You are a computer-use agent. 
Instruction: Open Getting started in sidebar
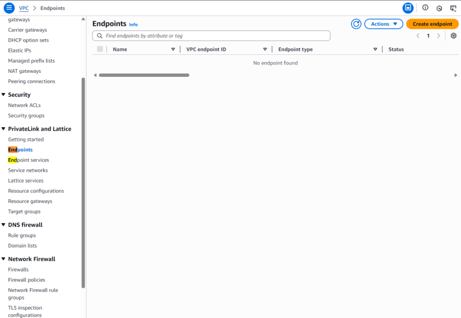[x=26, y=140]
